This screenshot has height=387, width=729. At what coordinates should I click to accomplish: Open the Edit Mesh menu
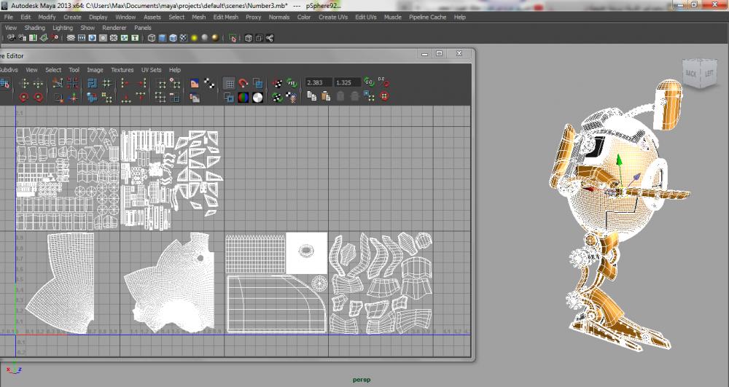click(225, 17)
